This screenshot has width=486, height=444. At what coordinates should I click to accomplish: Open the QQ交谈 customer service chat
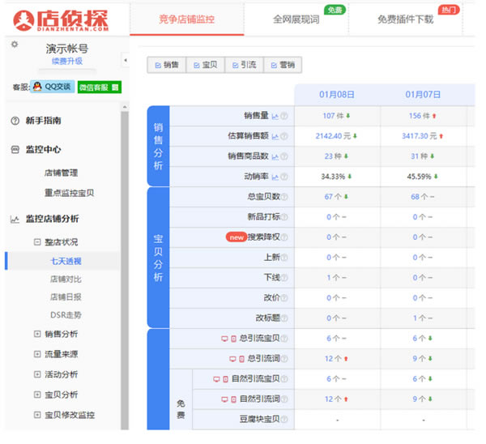tap(51, 87)
